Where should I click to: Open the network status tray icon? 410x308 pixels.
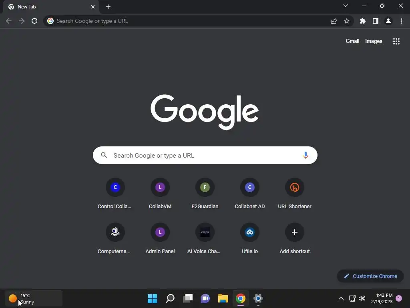352,298
